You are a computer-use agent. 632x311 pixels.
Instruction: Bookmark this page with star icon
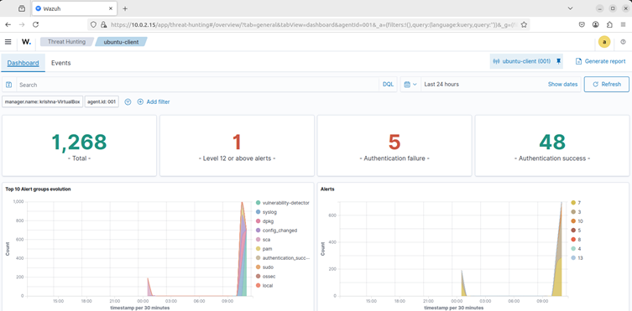pyautogui.click(x=524, y=24)
